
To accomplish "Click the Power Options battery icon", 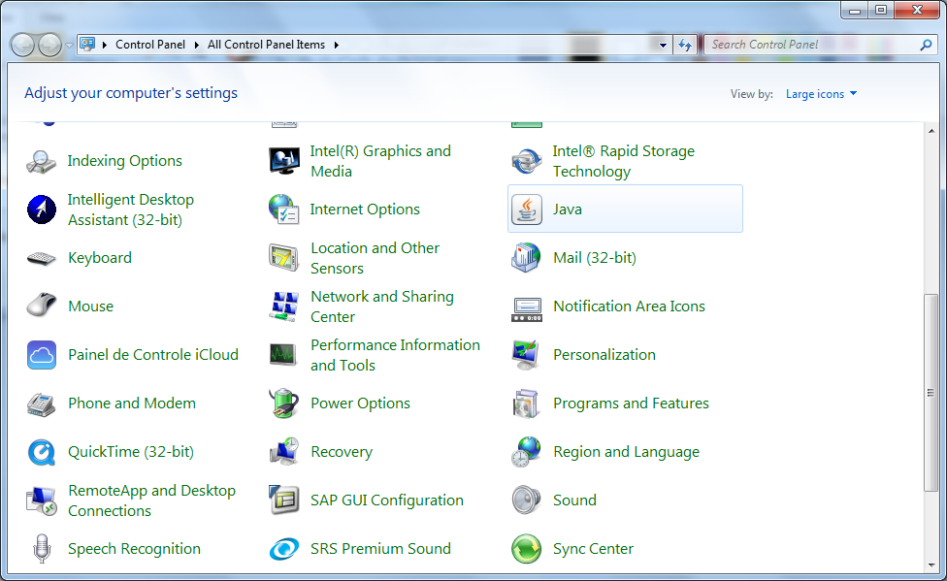I will [x=283, y=403].
